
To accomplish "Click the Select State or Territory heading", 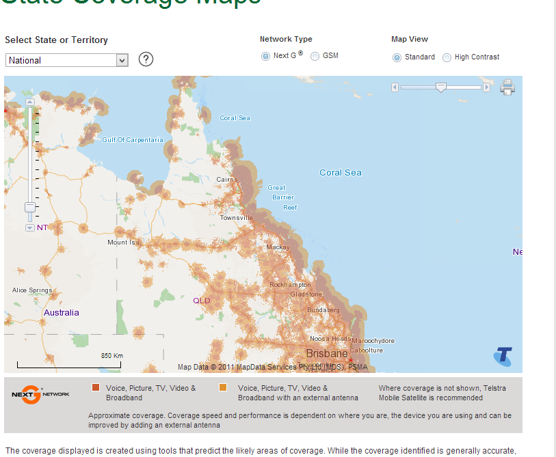I will click(x=56, y=40).
